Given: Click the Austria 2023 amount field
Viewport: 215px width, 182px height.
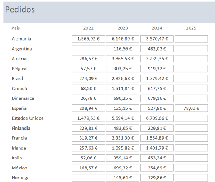Looking at the screenshot, I should pos(123,59).
